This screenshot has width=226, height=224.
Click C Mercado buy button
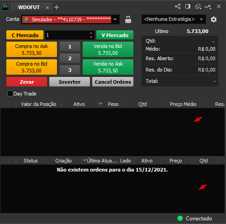[25, 35]
